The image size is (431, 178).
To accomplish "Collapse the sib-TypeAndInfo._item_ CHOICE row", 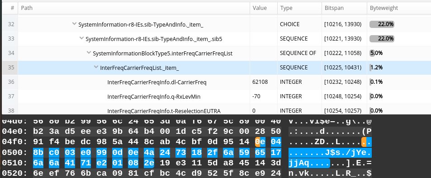I will 74,24.
